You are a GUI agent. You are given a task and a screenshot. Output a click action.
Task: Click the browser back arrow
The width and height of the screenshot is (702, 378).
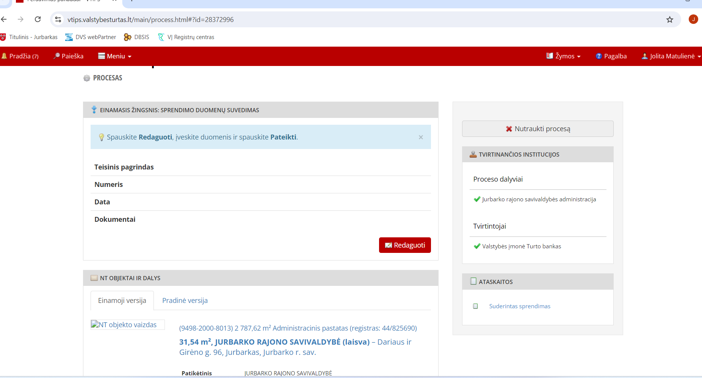4,19
